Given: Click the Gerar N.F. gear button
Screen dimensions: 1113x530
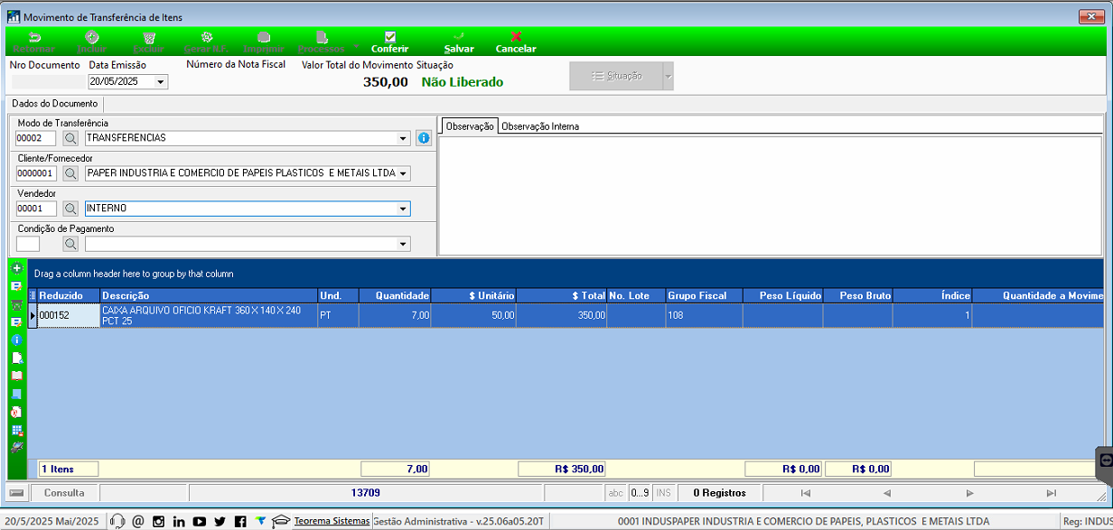Looking at the screenshot, I should click(x=206, y=42).
